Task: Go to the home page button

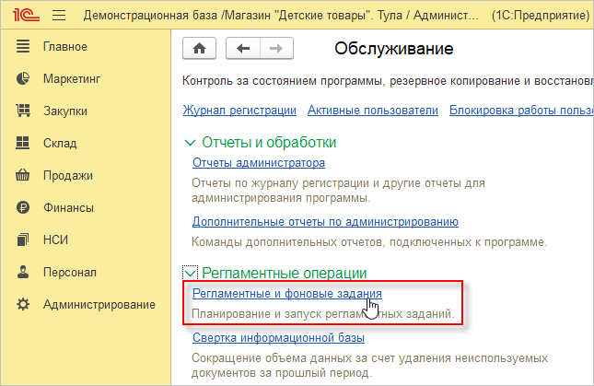Action: (x=201, y=48)
